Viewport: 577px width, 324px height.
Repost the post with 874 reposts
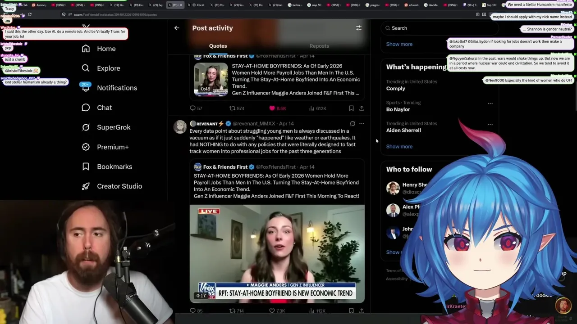[237, 108]
